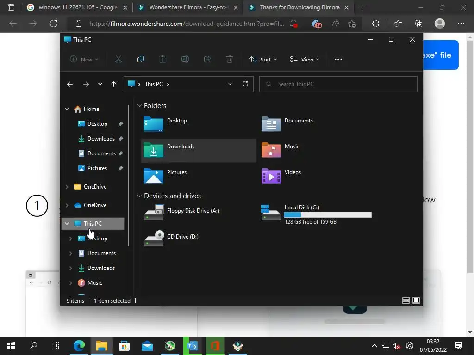Click the Cut scissors icon in Explorer toolbar
The width and height of the screenshot is (474, 355).
tap(118, 60)
